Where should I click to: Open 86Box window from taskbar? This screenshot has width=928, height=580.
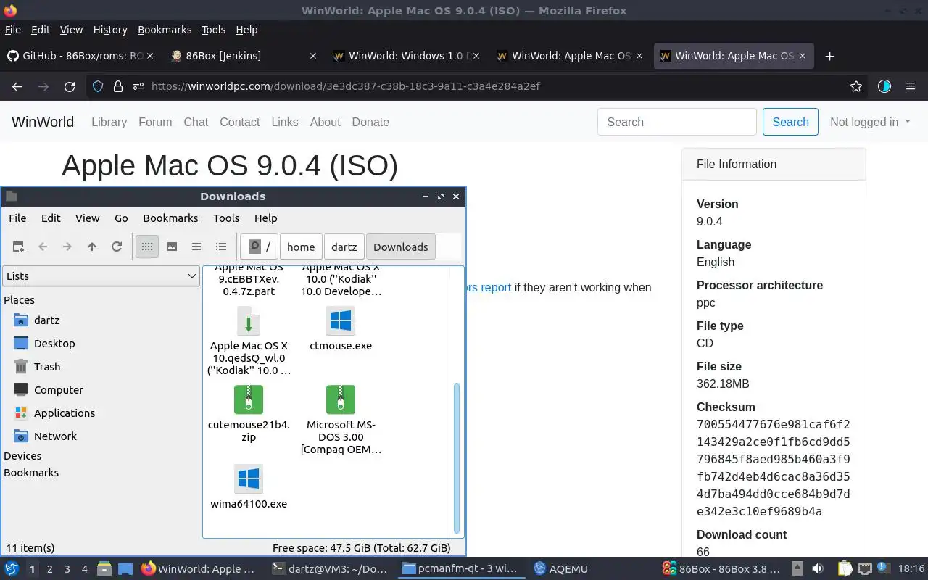722,569
